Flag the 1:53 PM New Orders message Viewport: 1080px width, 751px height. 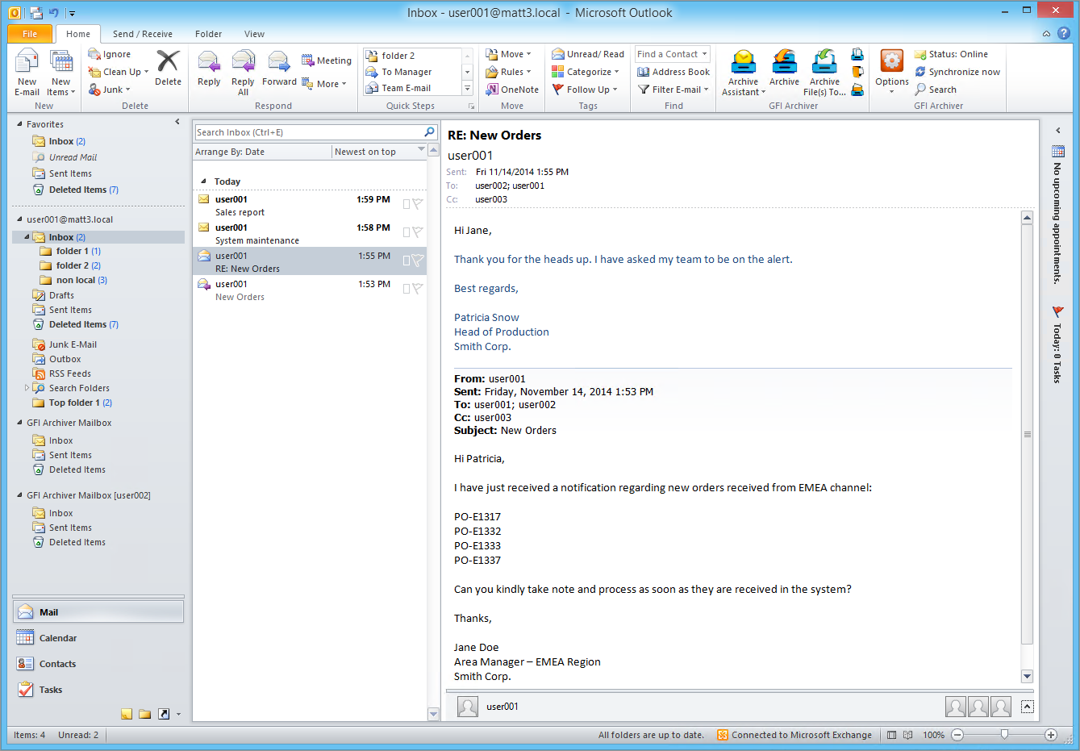(x=417, y=289)
